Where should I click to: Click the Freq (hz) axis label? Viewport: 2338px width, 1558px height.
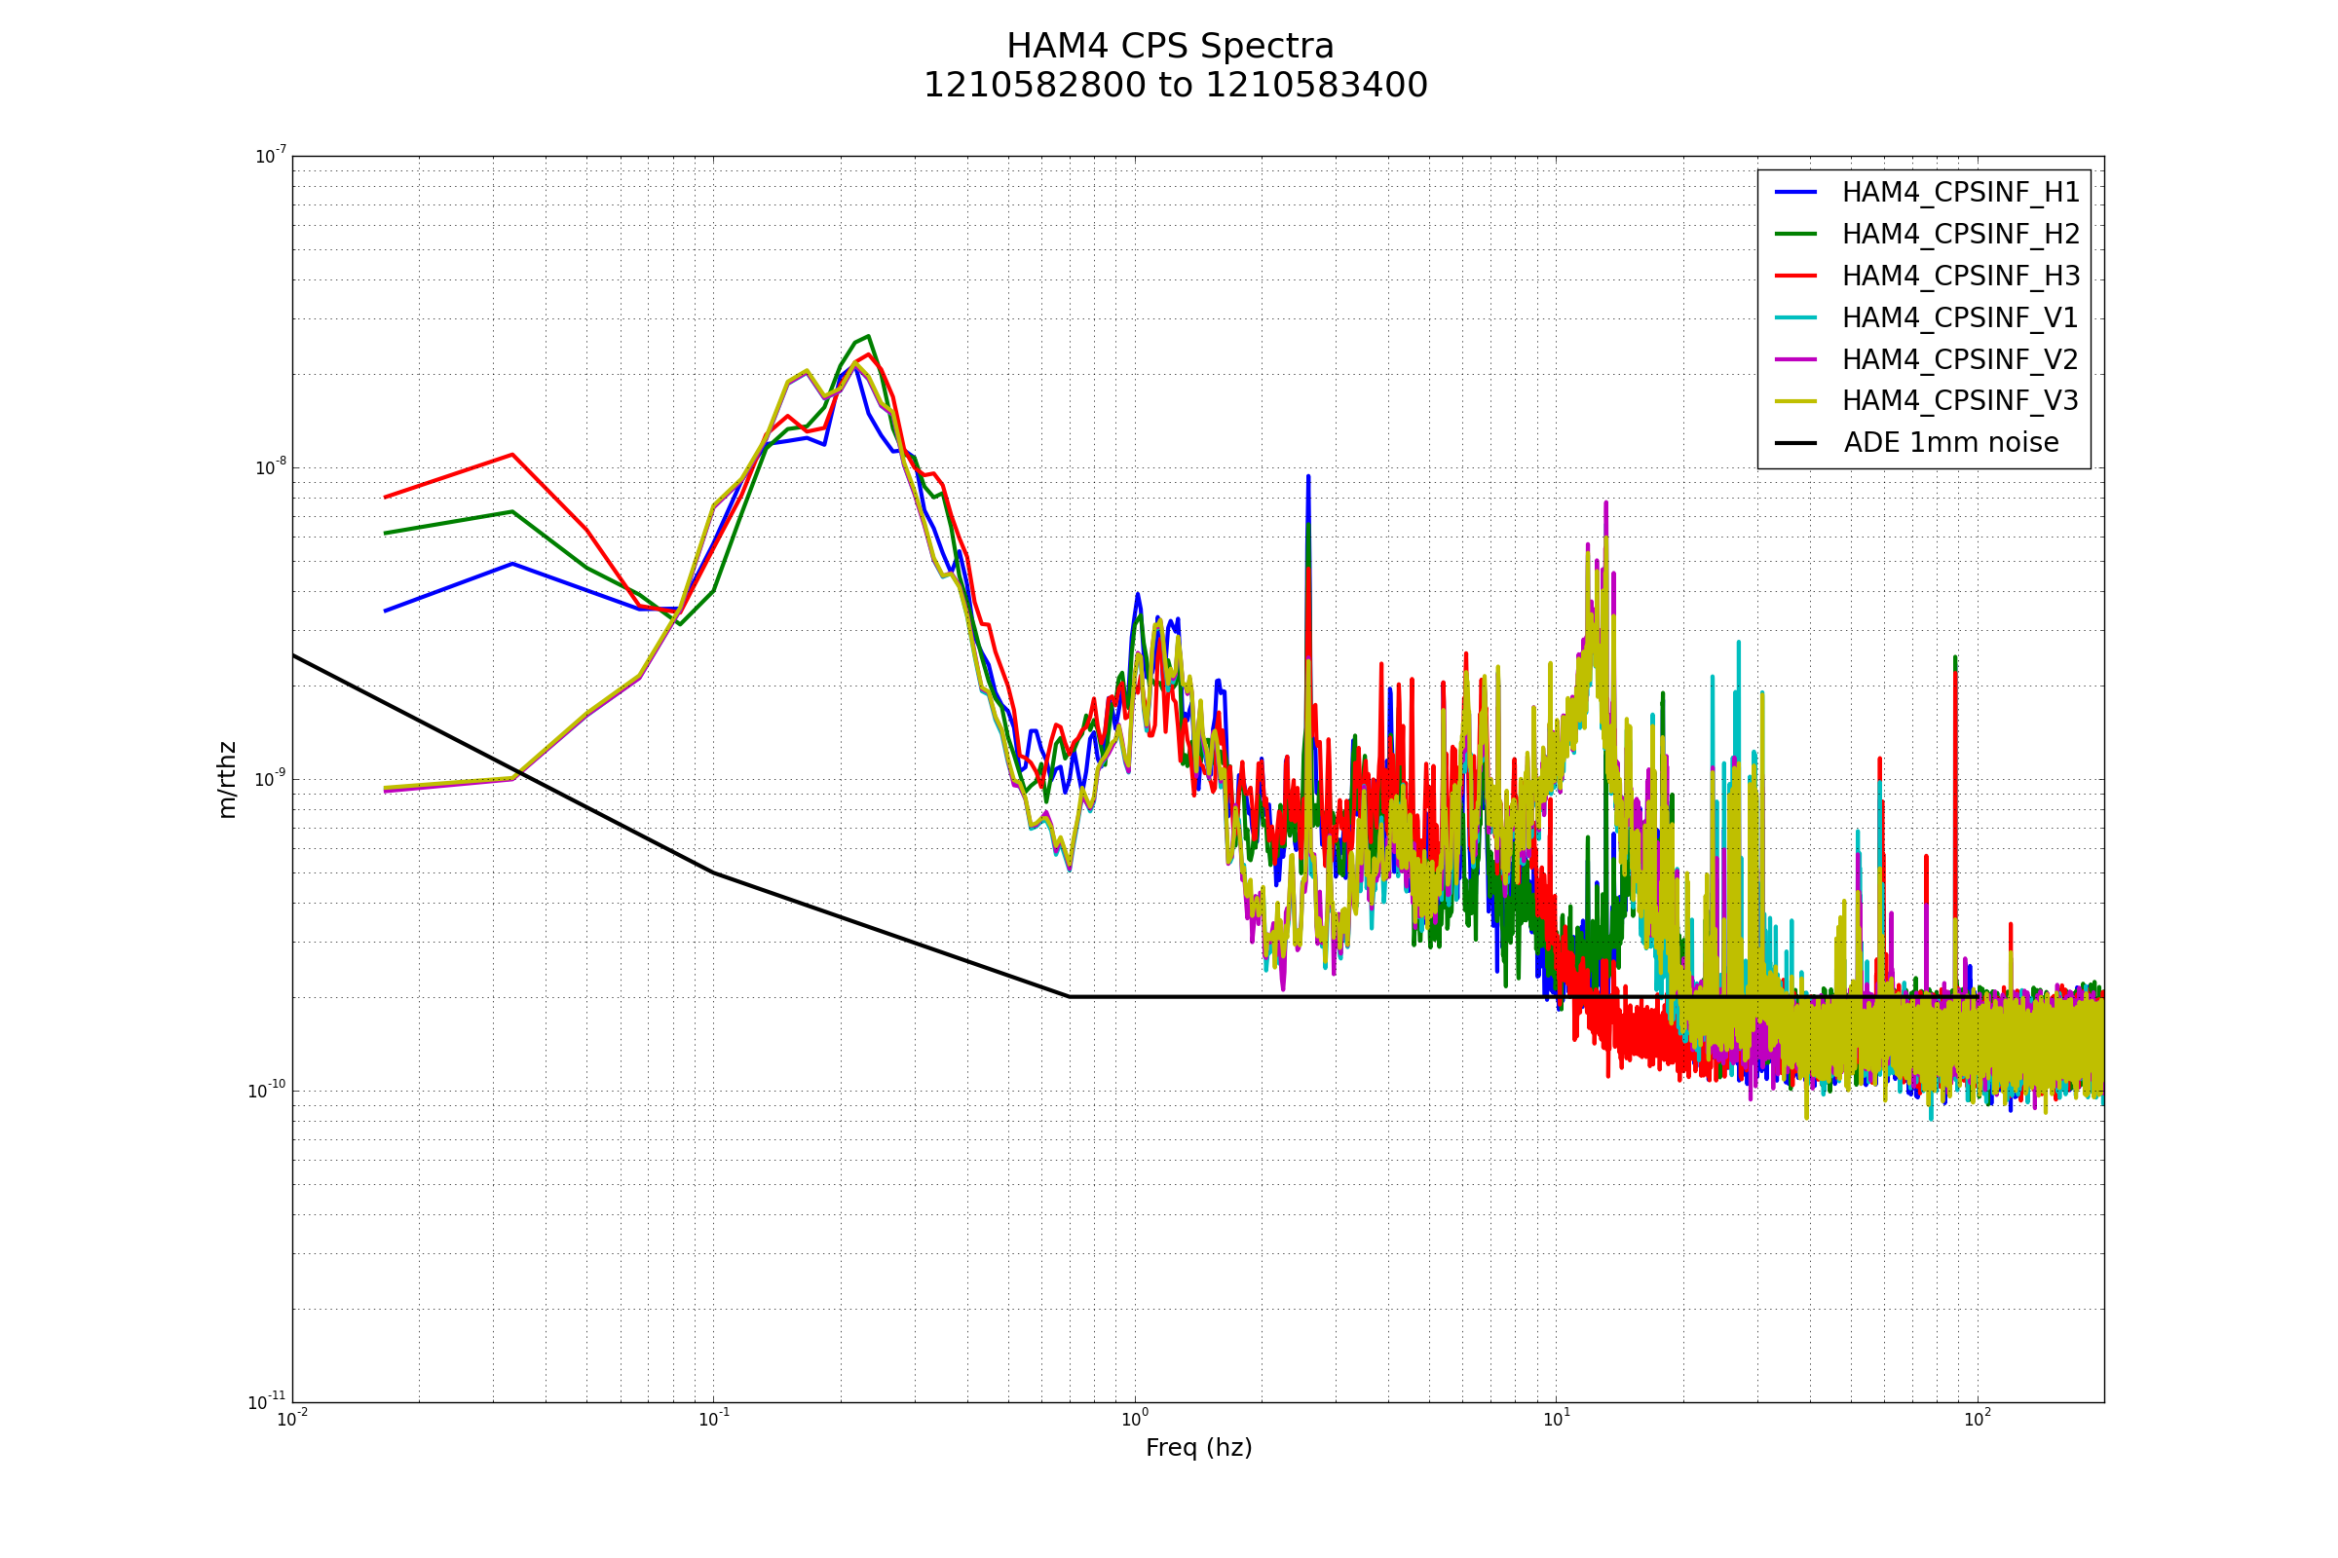1198,1448
